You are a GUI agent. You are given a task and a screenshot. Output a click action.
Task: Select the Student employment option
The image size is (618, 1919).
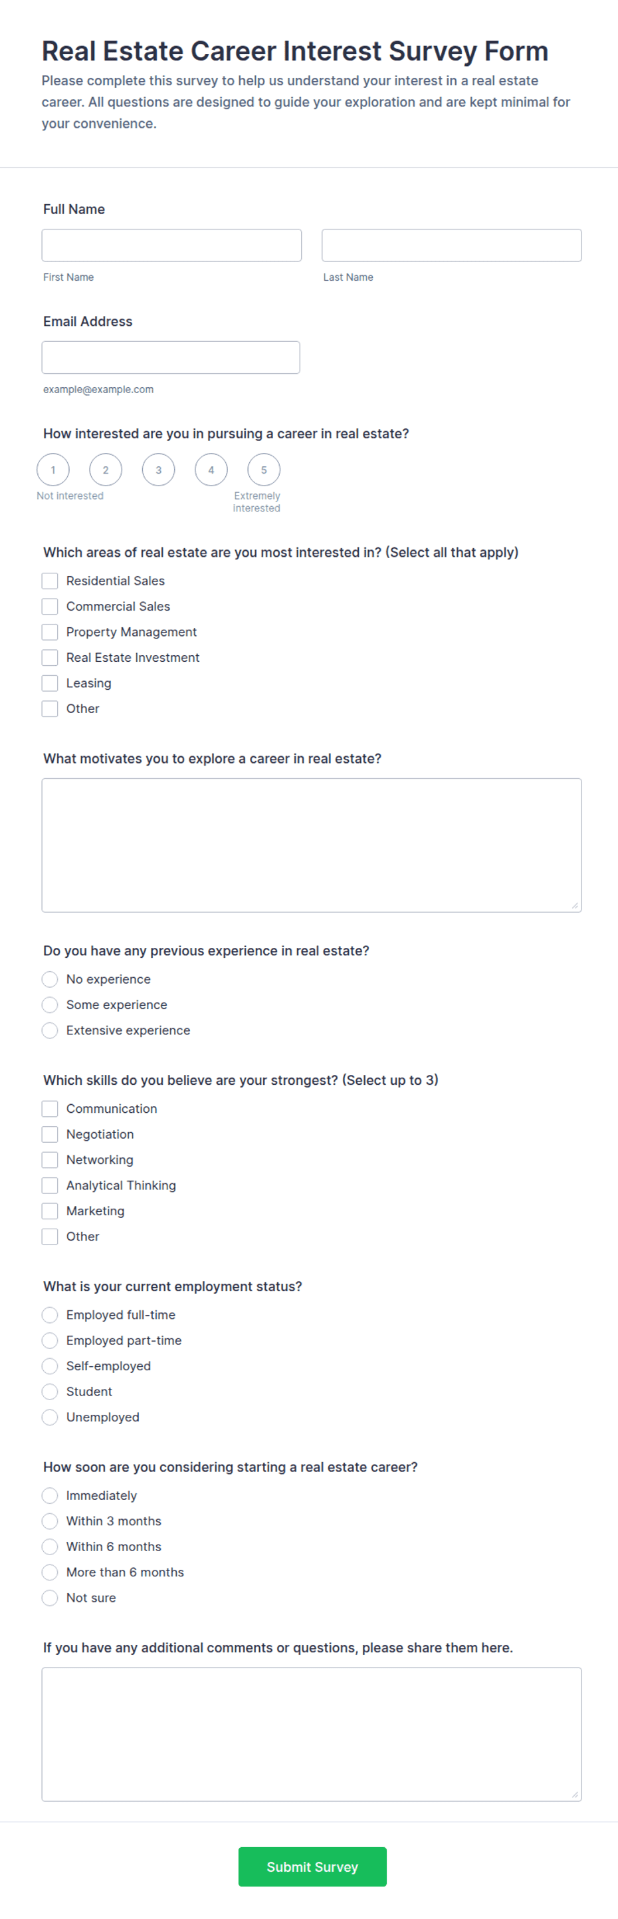coord(50,1392)
